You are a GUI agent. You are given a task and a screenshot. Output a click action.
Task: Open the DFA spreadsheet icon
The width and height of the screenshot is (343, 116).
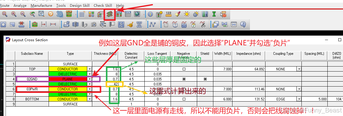point(128,14)
